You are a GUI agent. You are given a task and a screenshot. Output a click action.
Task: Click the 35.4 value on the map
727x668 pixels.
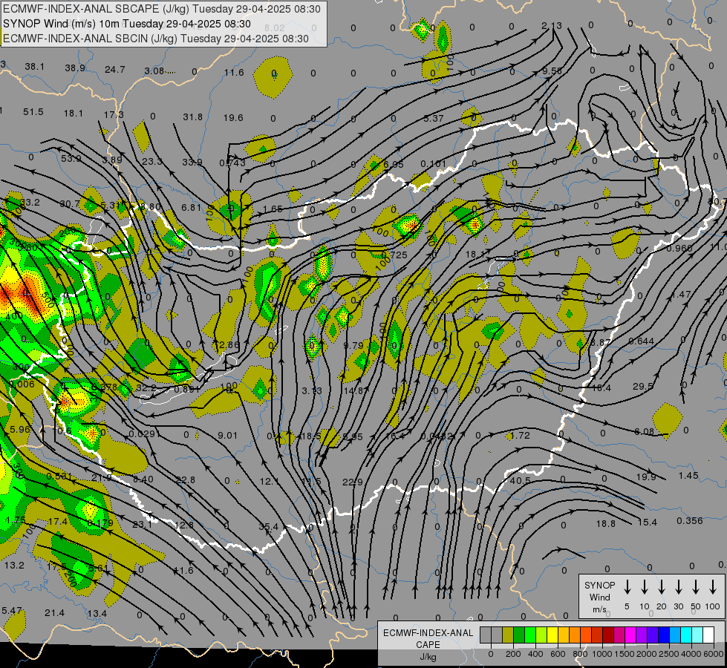point(269,527)
